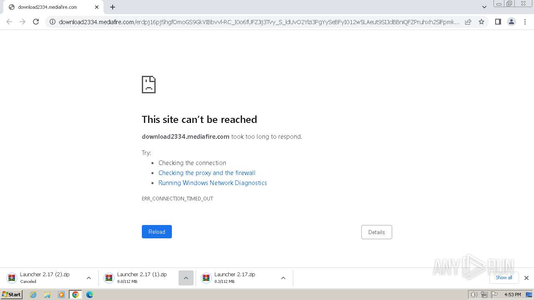
Task: Click the URL address bar
Action: click(259, 22)
